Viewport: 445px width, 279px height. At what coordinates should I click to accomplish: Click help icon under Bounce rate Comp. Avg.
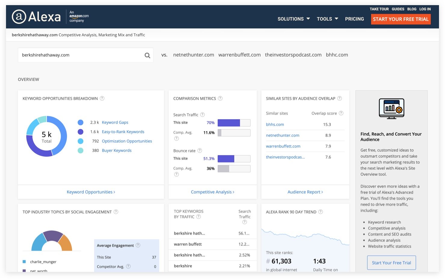tap(176, 174)
